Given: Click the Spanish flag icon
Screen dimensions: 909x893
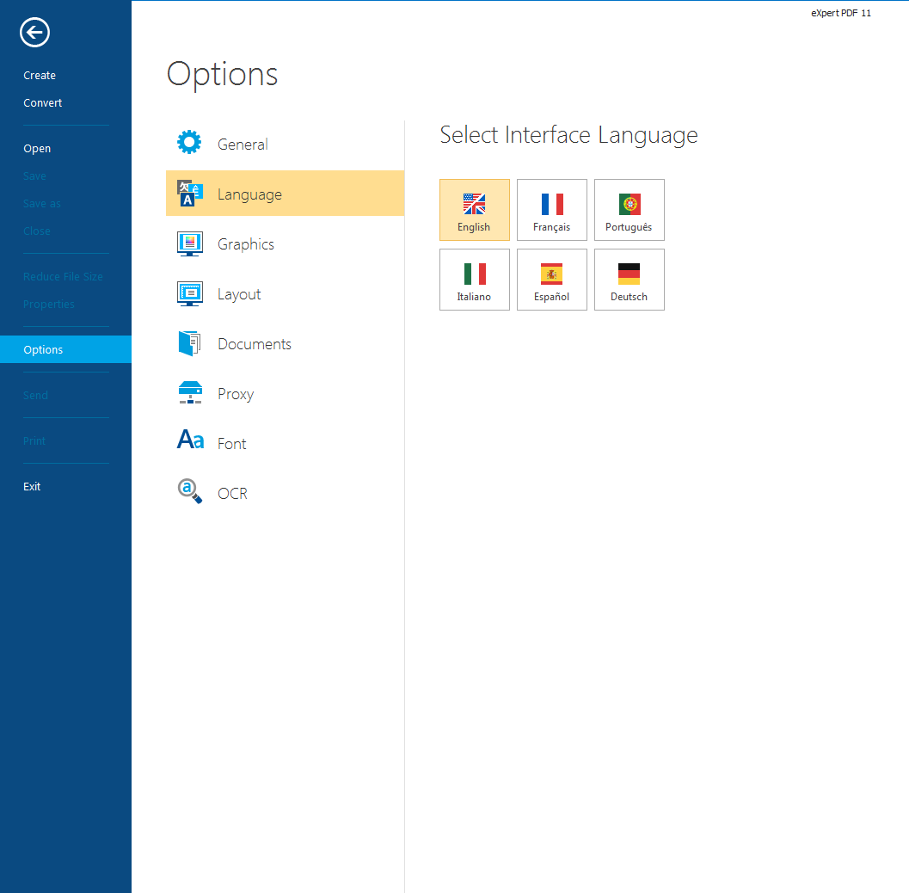Looking at the screenshot, I should (551, 274).
